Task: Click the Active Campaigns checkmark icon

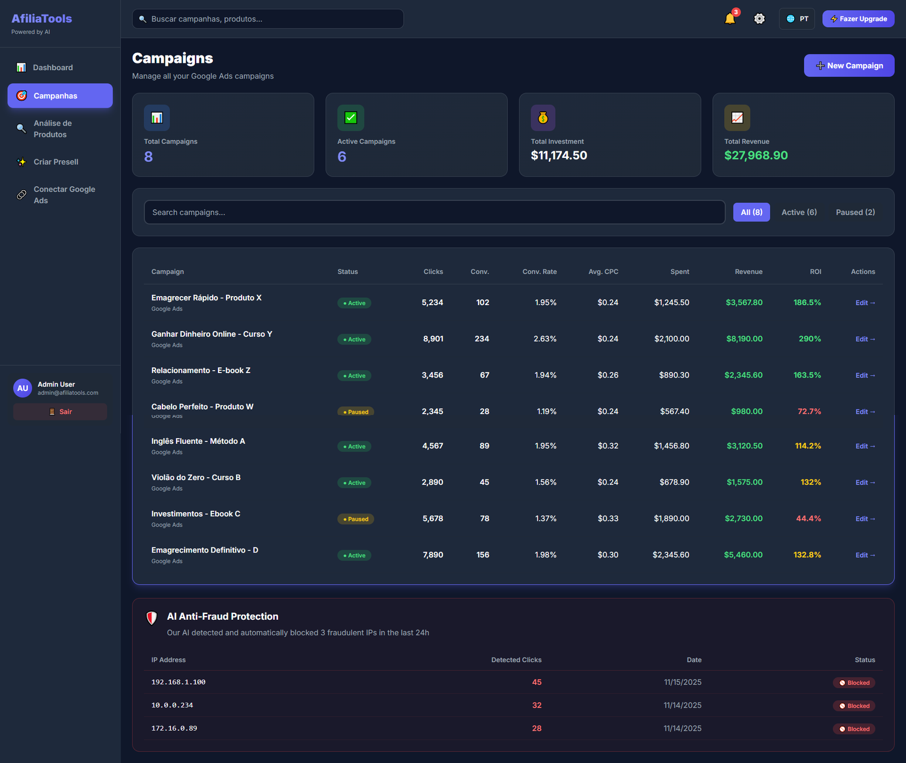Action: pyautogui.click(x=351, y=118)
